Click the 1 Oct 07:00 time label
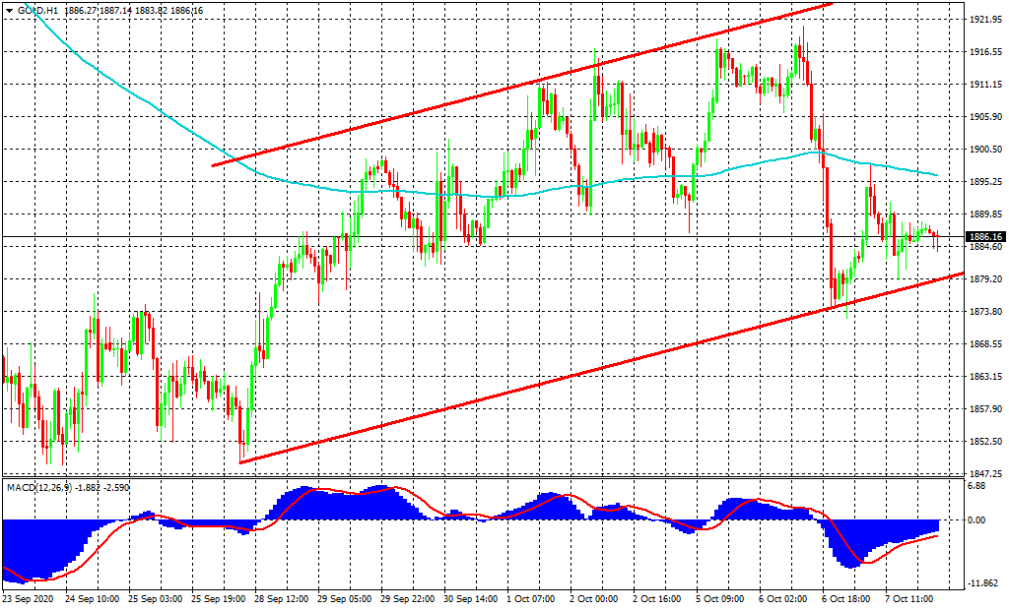Viewport: 1009px width, 610px height. (x=533, y=597)
